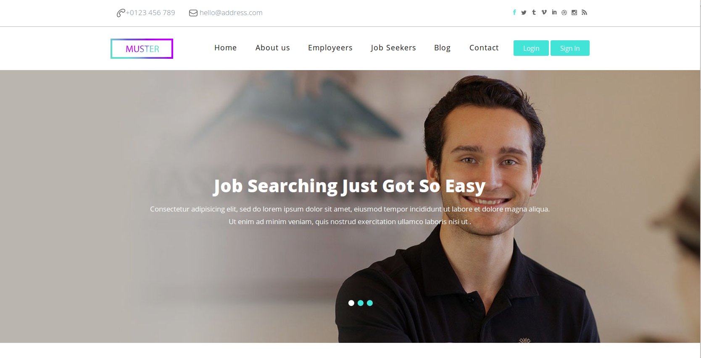This screenshot has width=701, height=358.
Task: Open the Facebook social icon
Action: click(514, 13)
